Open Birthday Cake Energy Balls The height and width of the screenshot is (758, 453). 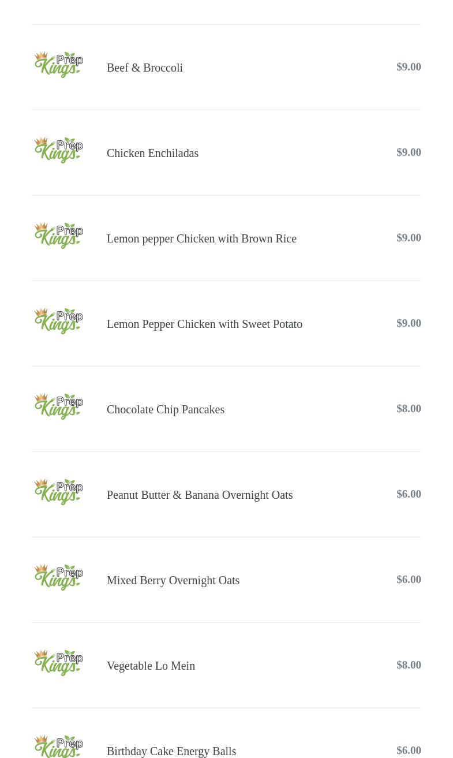click(x=171, y=751)
